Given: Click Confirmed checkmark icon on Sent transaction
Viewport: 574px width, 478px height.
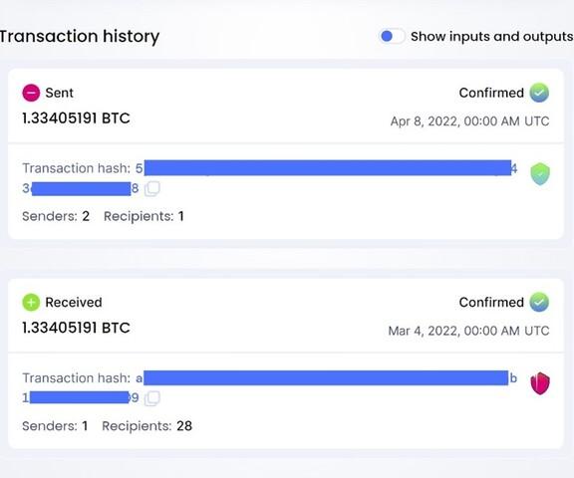Looking at the screenshot, I should [539, 93].
